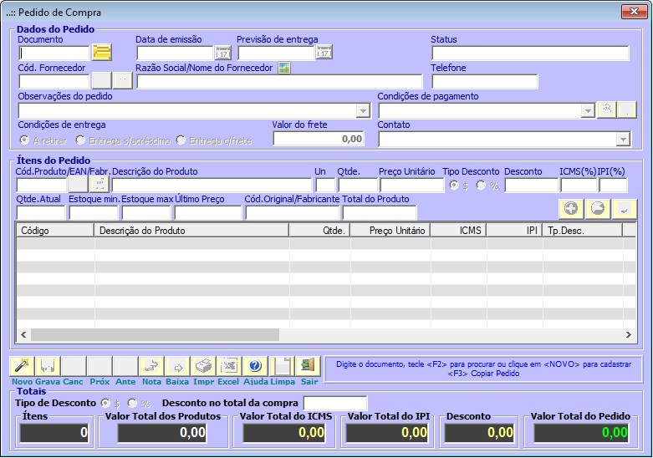Click the supplier search ellipsis button
The image size is (653, 458).
pyautogui.click(x=123, y=81)
